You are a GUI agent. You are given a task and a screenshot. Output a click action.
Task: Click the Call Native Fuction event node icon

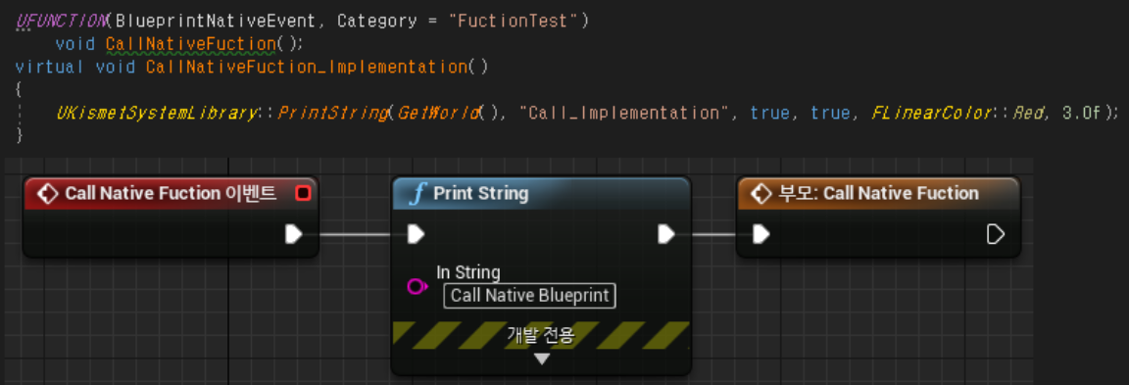(47, 194)
